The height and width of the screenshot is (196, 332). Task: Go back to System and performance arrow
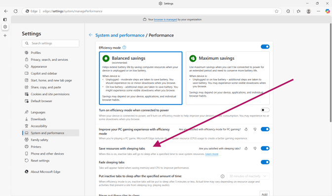(90, 35)
